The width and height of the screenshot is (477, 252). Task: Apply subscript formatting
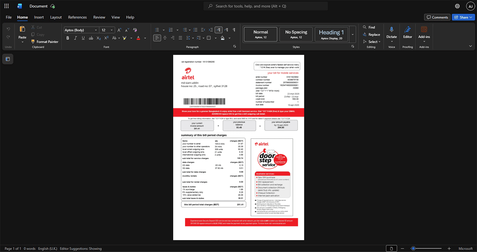(99, 38)
